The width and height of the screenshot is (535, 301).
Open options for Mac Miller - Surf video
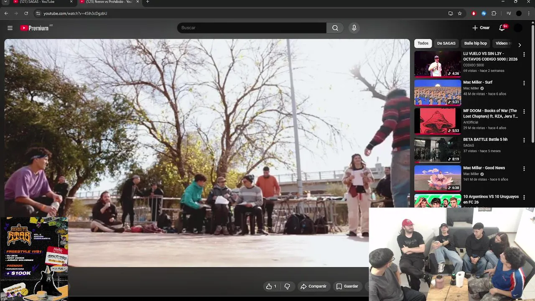pos(524,83)
